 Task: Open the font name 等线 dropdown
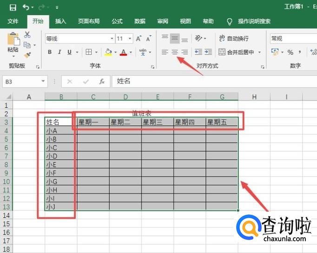point(112,39)
